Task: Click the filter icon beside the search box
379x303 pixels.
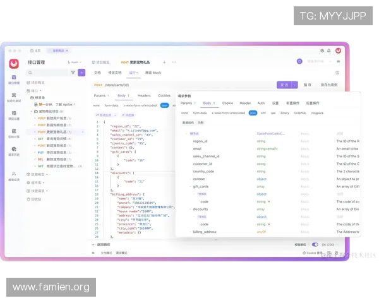Action: click(72, 73)
